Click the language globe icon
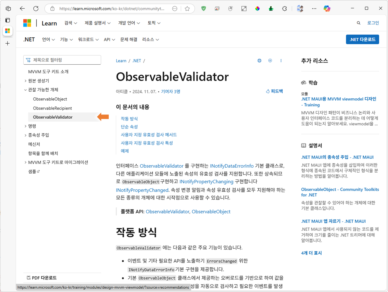Viewport: 388px width, 292px height. point(259,61)
